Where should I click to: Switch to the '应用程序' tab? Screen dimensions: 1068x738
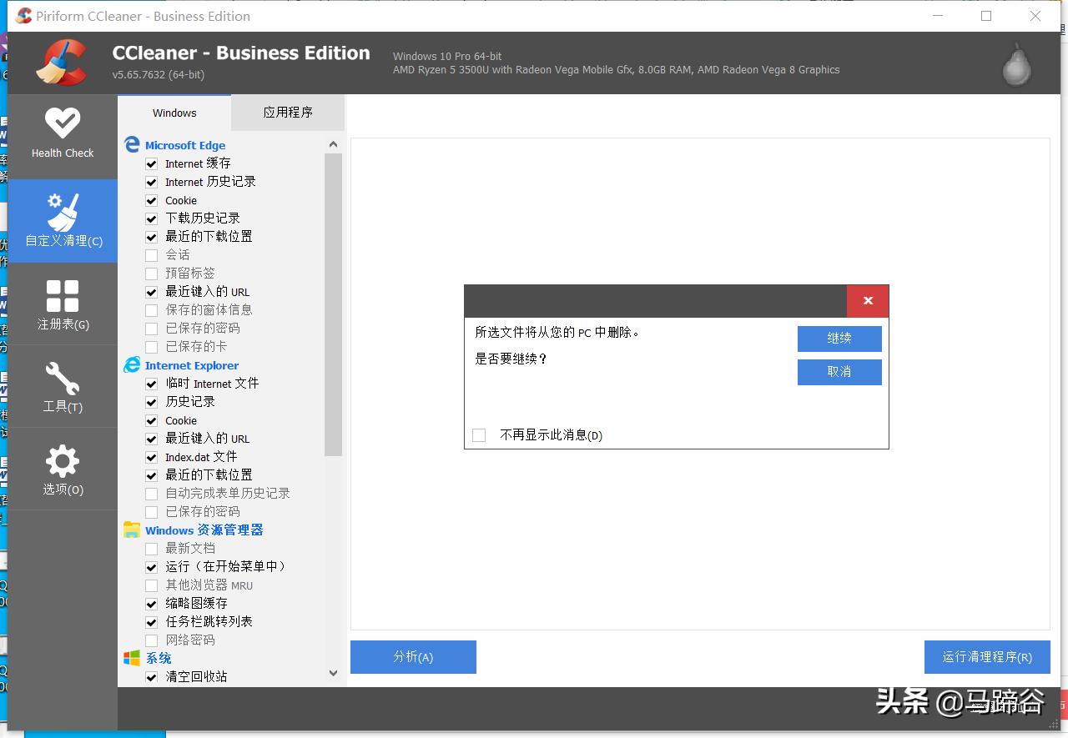click(x=288, y=113)
